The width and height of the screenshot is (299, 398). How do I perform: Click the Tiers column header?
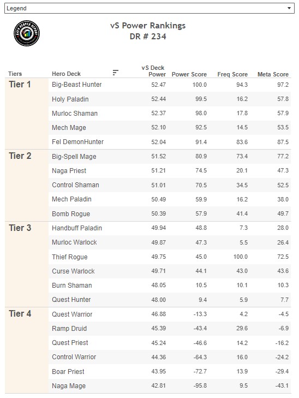click(15, 74)
